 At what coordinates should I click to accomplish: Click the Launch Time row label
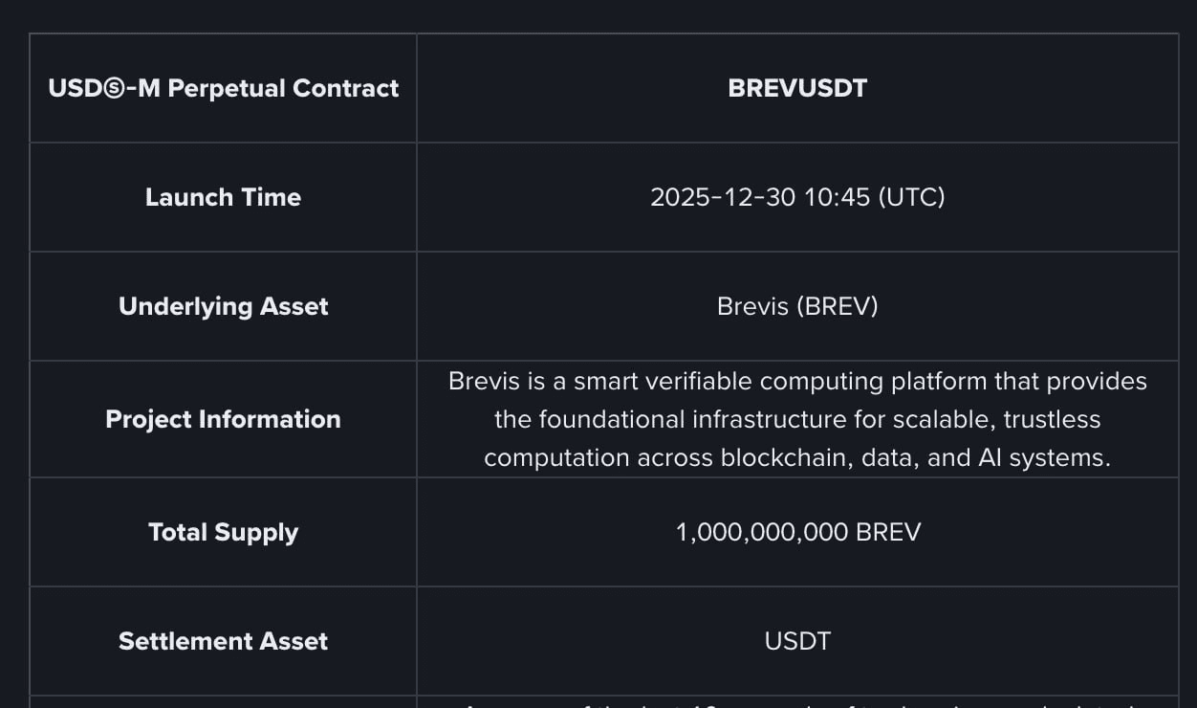coord(223,197)
